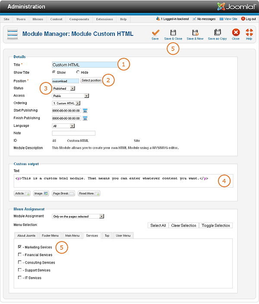The width and height of the screenshot is (259, 304).
Task: Click the Finish Publishing date field
Action: 66,118
